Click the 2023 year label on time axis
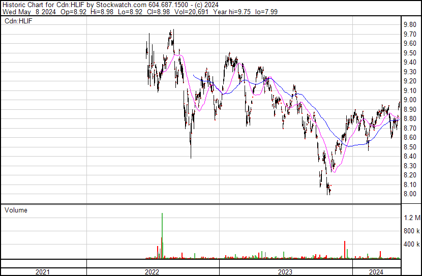 (285, 272)
